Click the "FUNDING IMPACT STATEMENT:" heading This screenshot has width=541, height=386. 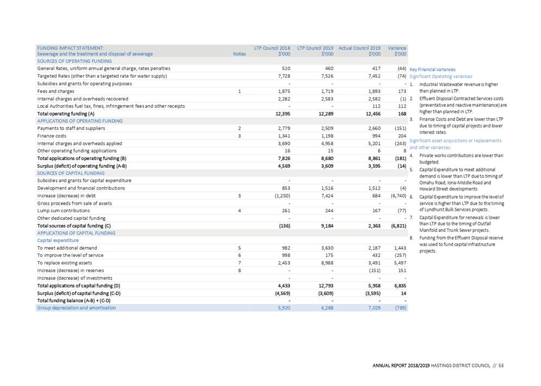click(71, 48)
